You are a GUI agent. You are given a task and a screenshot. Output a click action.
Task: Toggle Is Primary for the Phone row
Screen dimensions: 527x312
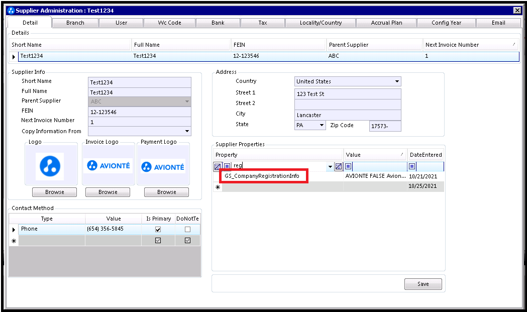(158, 229)
